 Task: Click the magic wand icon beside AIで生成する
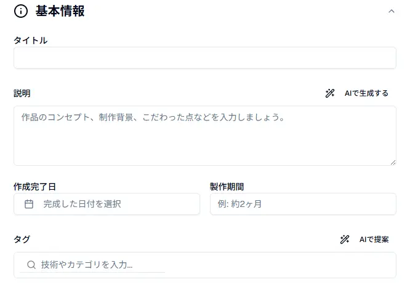coord(330,93)
